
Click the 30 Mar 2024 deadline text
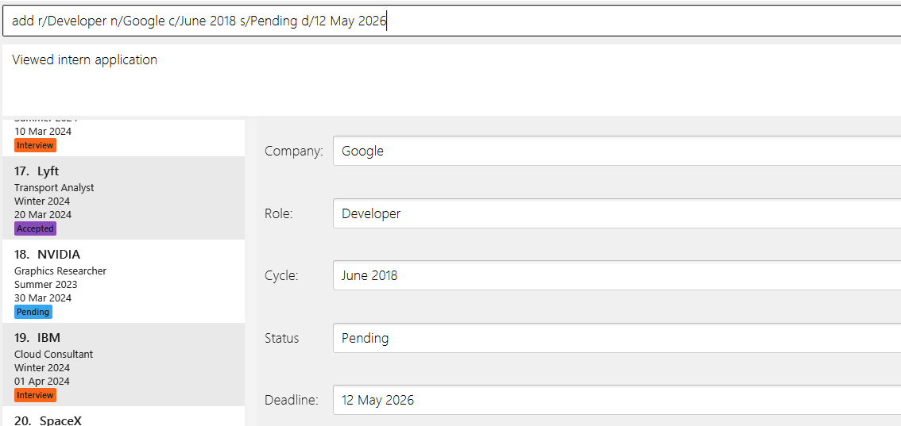(43, 297)
